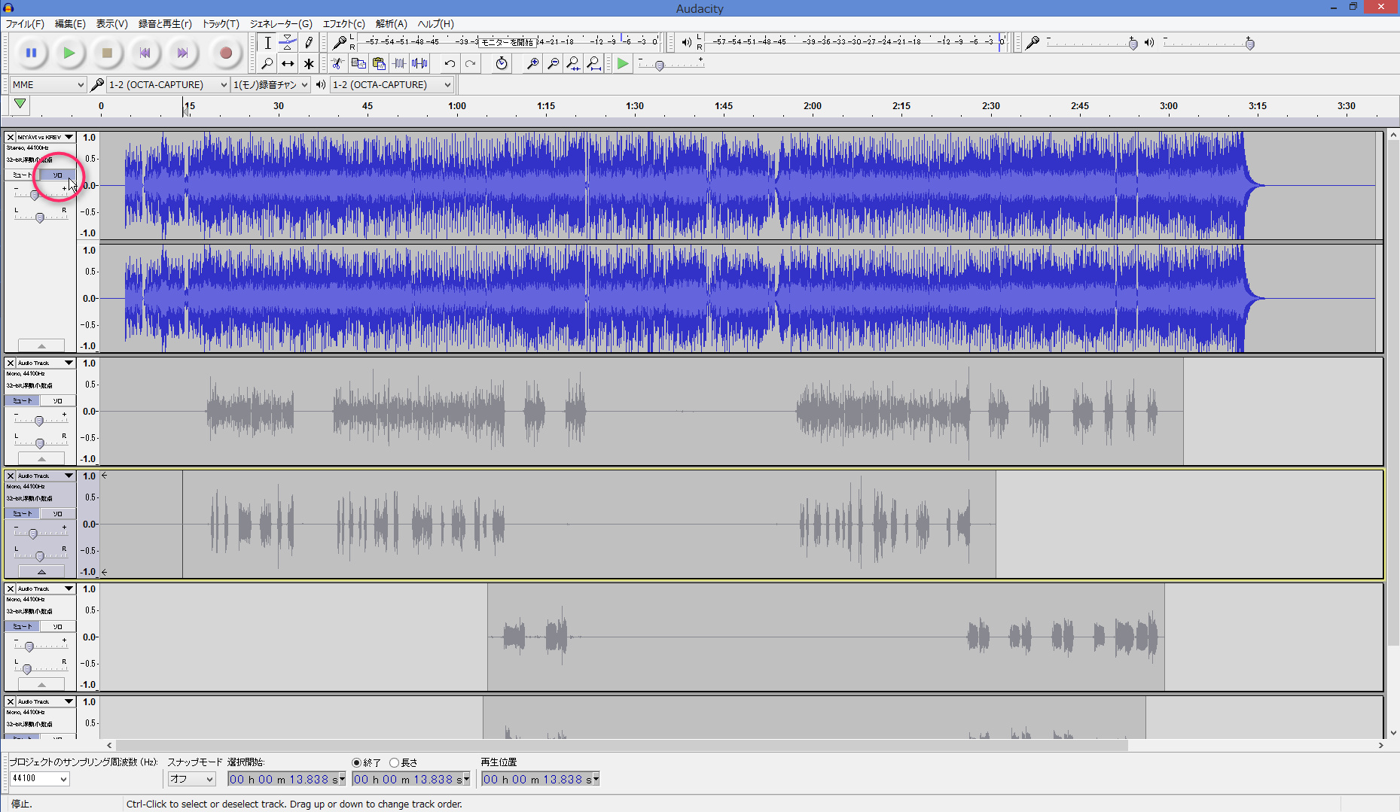Open the MME audio host dropdown

(48, 84)
